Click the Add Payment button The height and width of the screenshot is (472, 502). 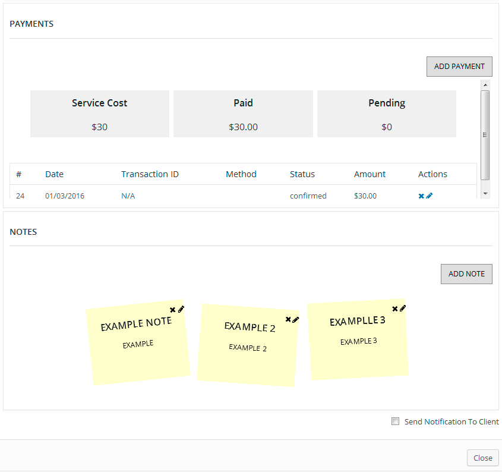(459, 67)
